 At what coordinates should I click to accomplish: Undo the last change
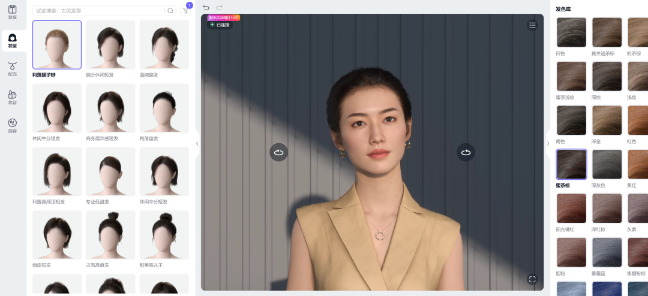[x=206, y=7]
